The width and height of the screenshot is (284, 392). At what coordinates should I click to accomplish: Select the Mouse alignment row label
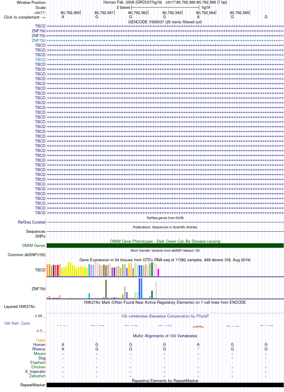(x=40, y=354)
